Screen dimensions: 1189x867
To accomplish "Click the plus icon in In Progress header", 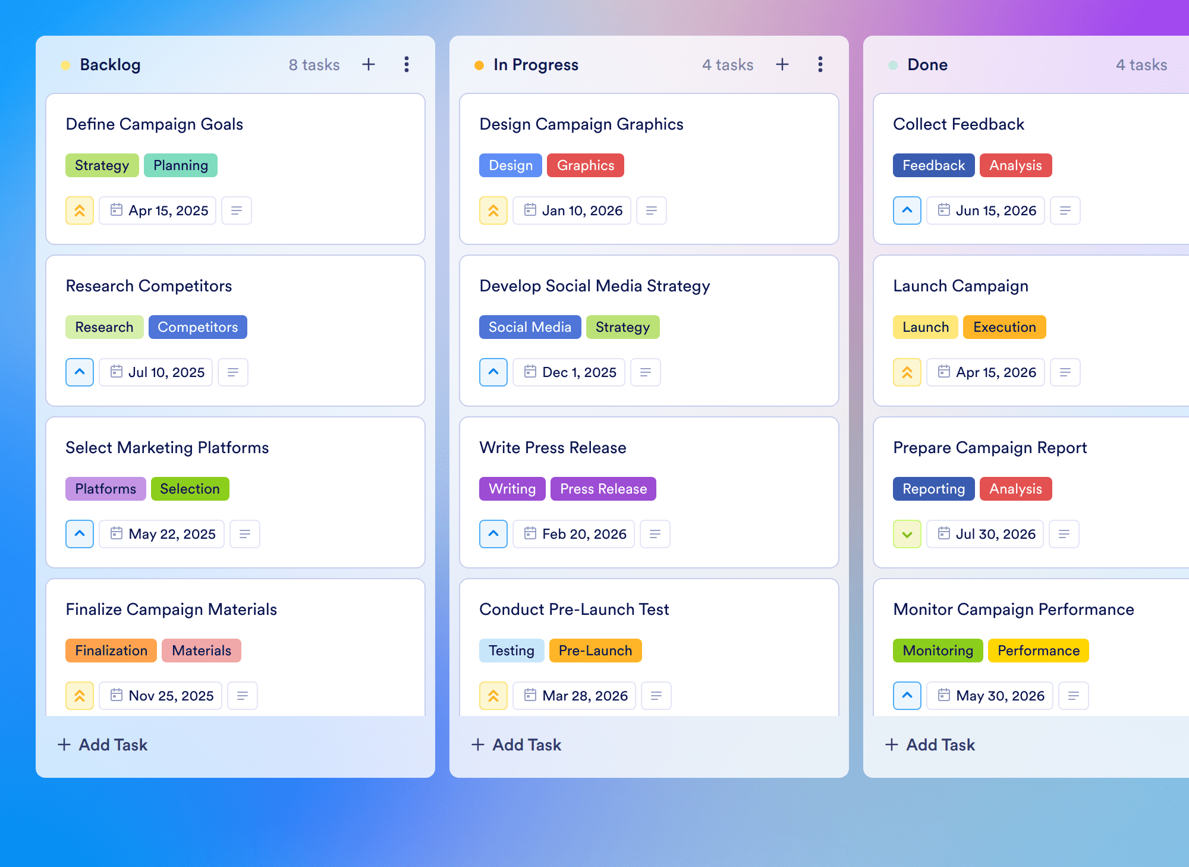I will tap(782, 64).
